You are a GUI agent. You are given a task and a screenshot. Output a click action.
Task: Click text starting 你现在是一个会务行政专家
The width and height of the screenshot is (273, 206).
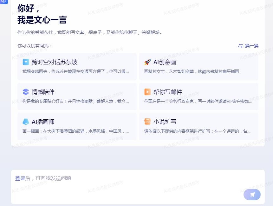click(x=198, y=101)
